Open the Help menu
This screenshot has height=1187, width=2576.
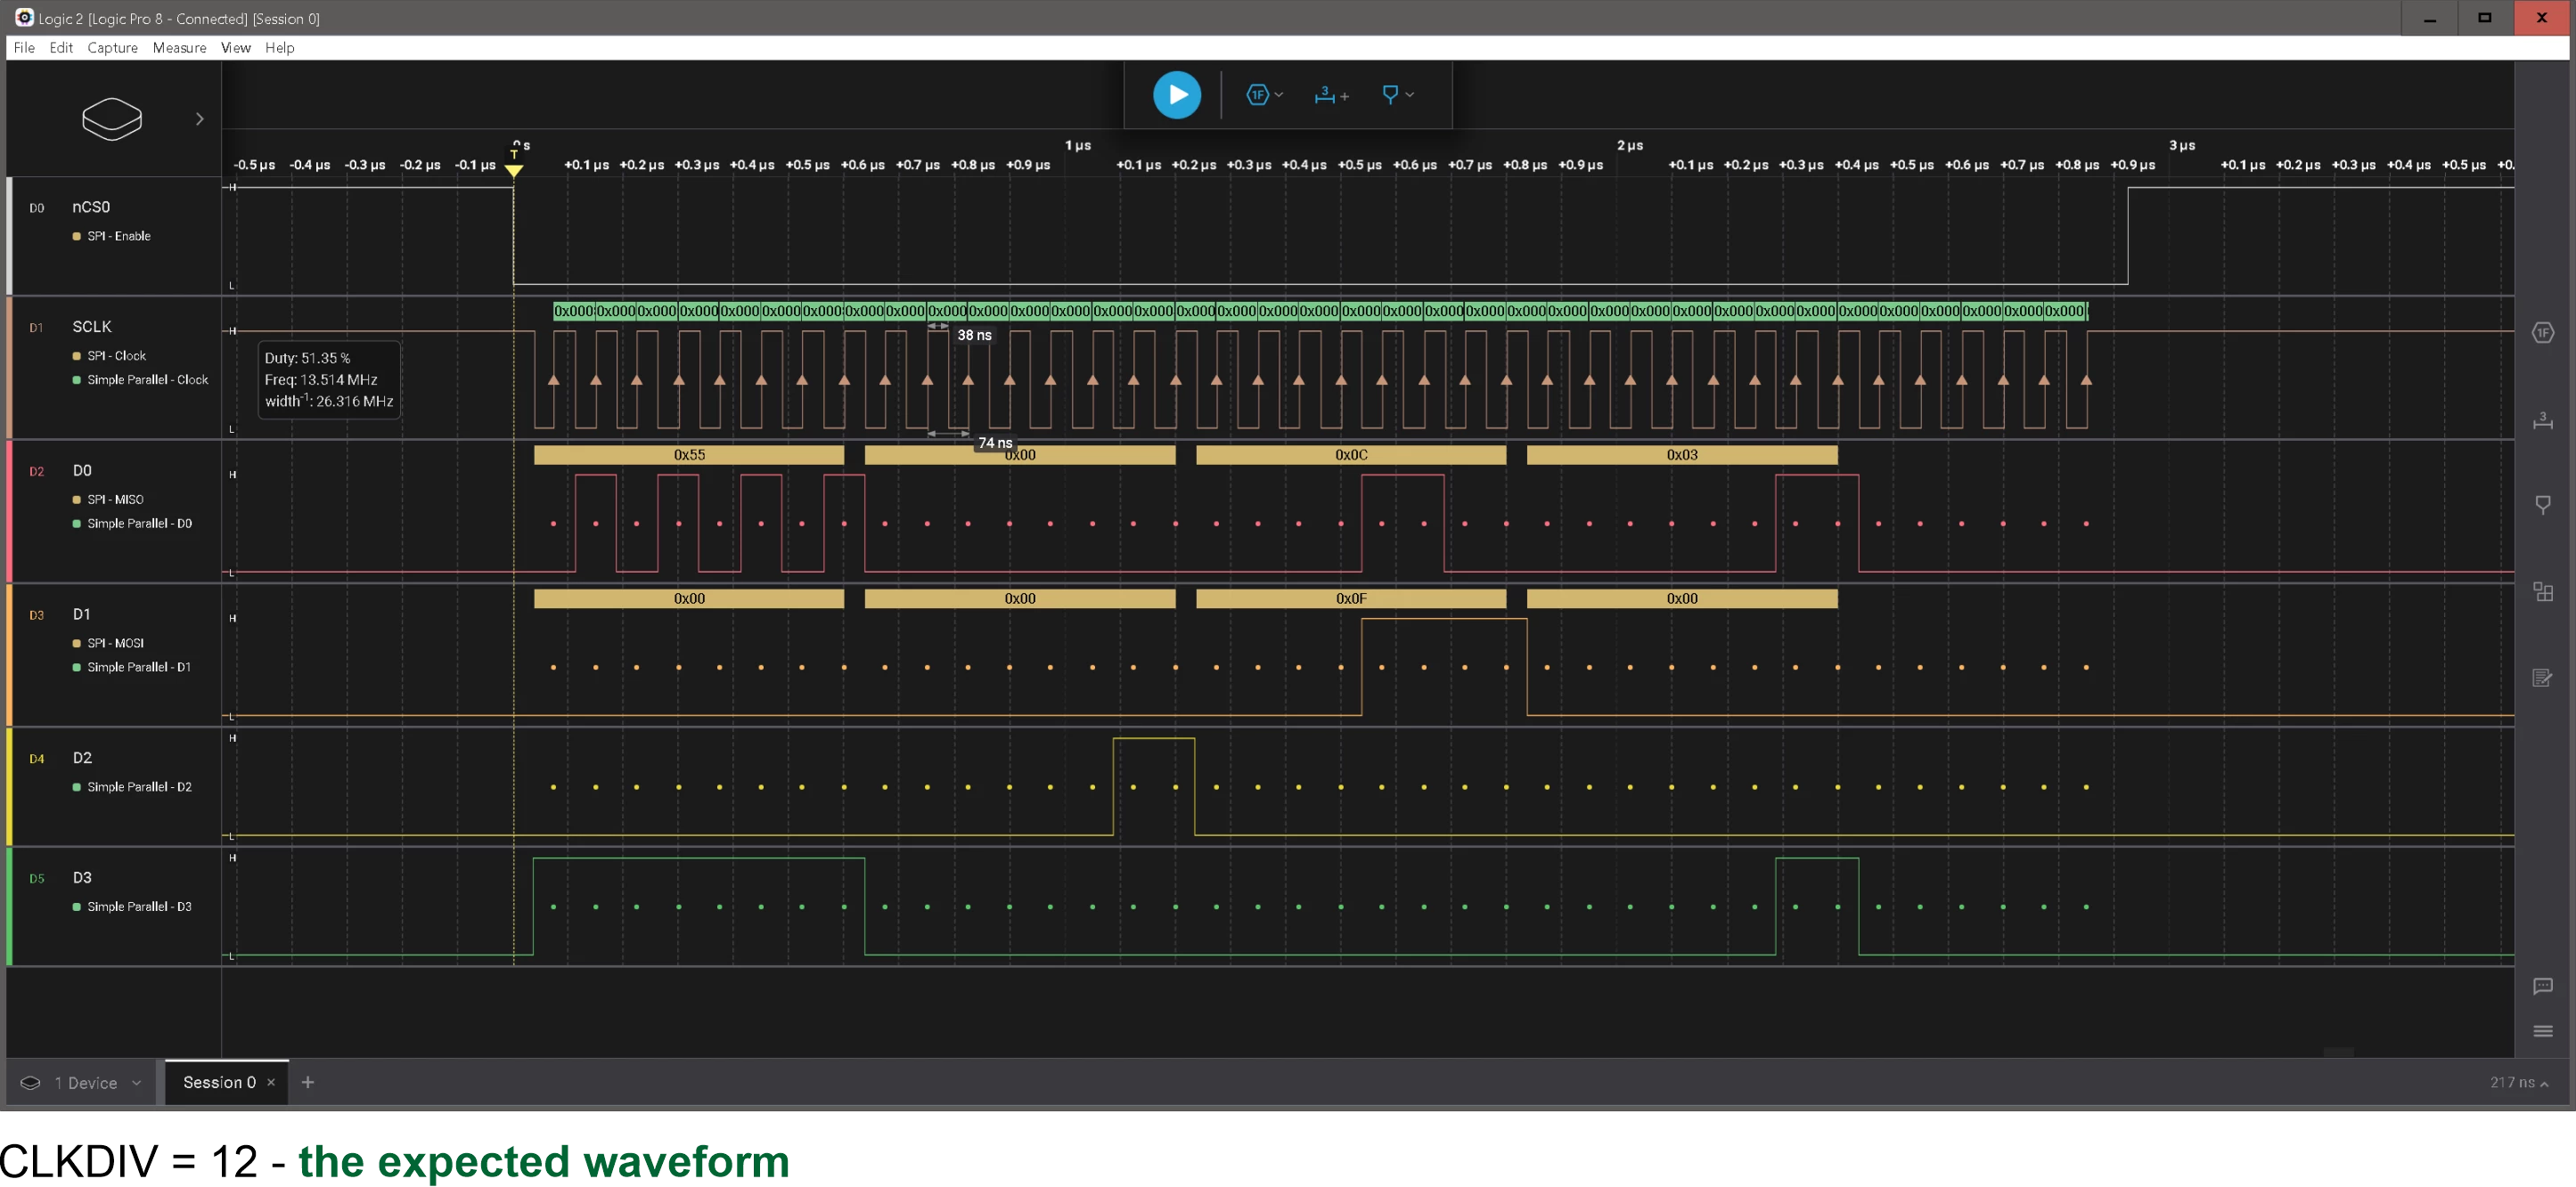tap(279, 48)
